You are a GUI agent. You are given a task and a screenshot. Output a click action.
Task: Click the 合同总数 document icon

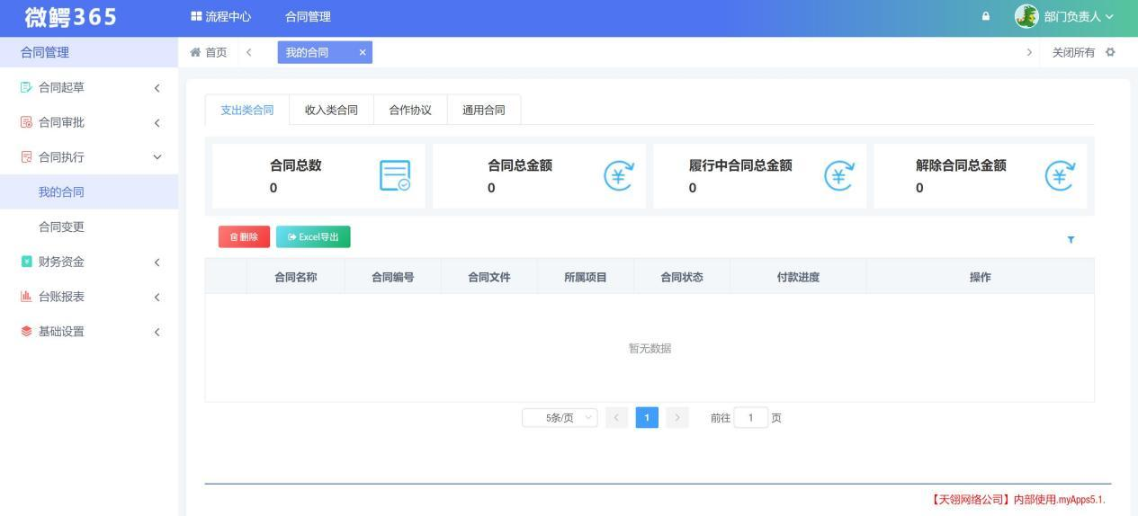395,175
